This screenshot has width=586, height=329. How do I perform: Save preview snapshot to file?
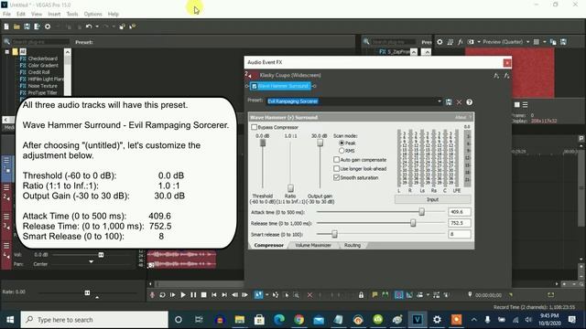(563, 42)
